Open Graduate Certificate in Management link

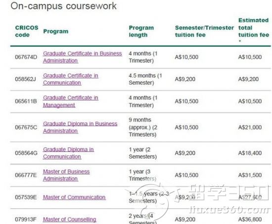tap(71, 101)
